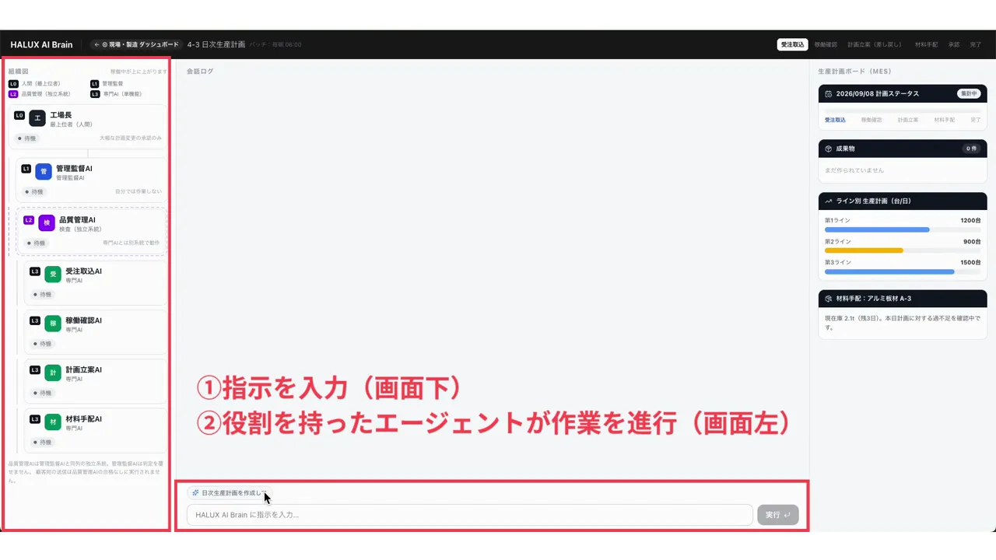This screenshot has width=996, height=560.
Task: Go back to 現場・製造 ダッシュボード
Action: (137, 45)
